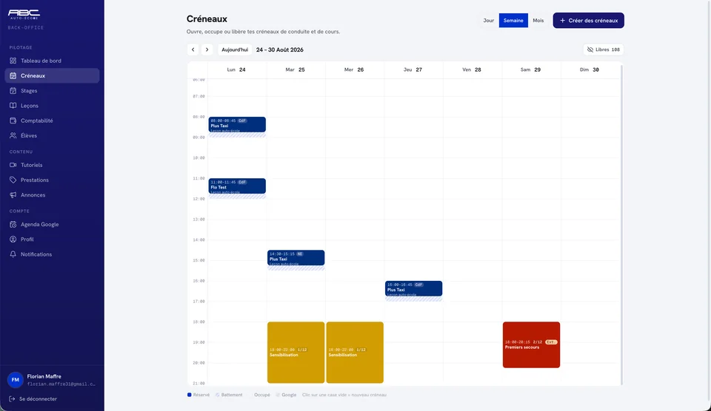This screenshot has height=411, width=711.
Task: Open Agenda Google settings
Action: point(52,224)
